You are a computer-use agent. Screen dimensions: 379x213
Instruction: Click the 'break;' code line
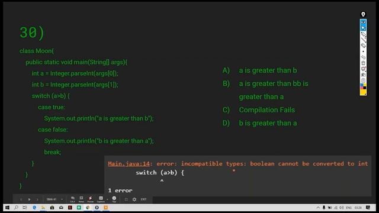53,152
